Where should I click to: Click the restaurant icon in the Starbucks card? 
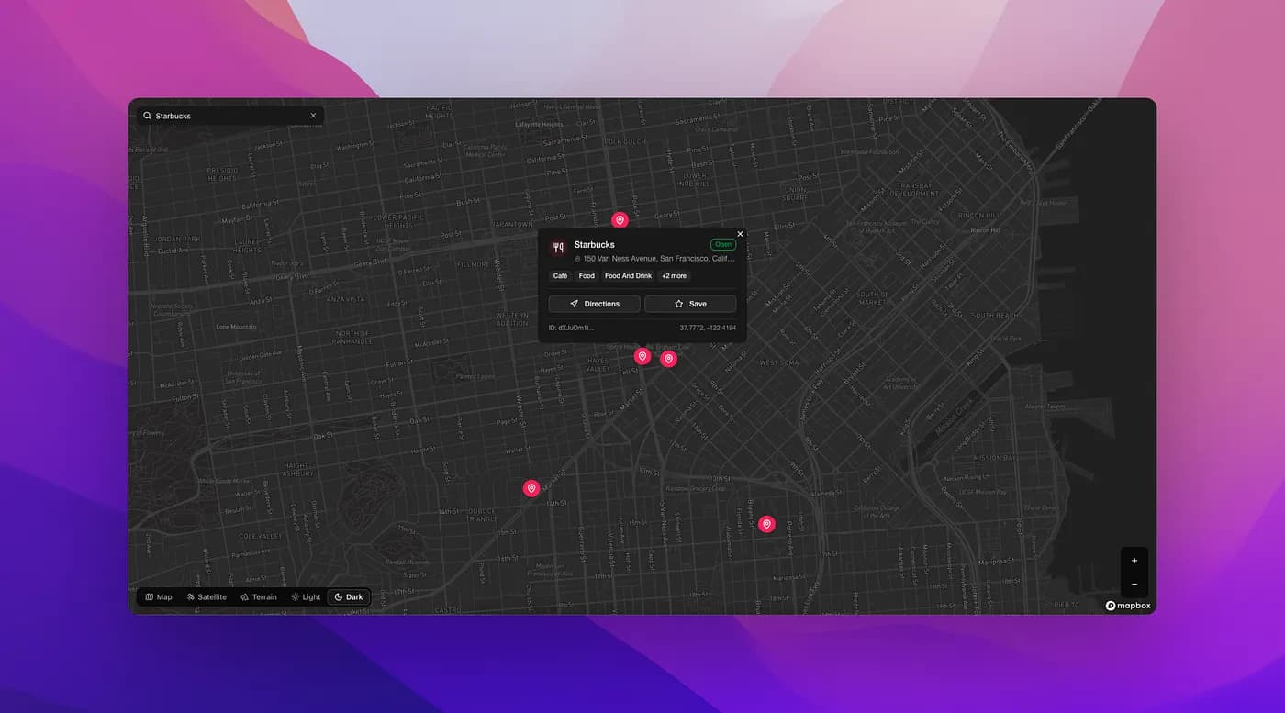pos(558,247)
